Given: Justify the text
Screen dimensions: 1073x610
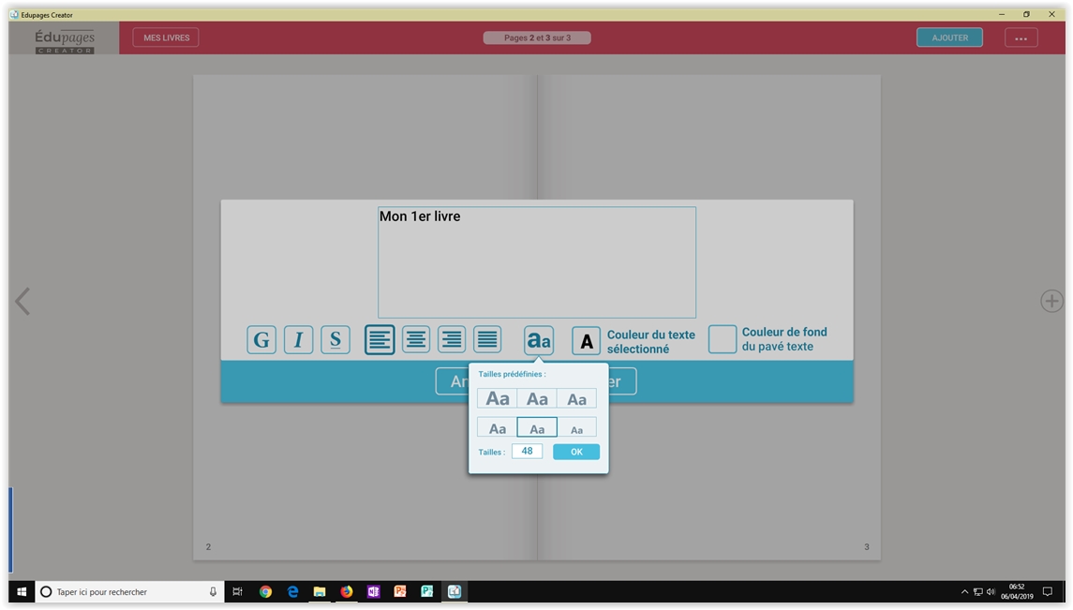Looking at the screenshot, I should pyautogui.click(x=487, y=339).
